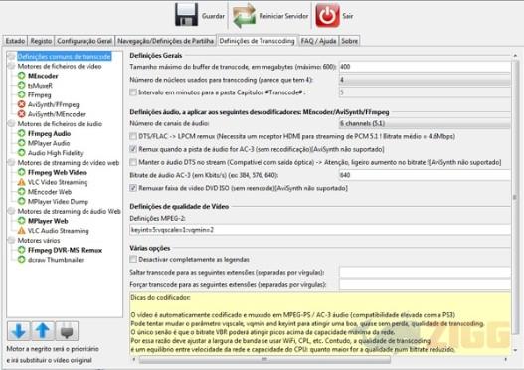524x370 pixels.
Task: Click green icon next to dcraw Thumbnailer
Action: click(22, 260)
